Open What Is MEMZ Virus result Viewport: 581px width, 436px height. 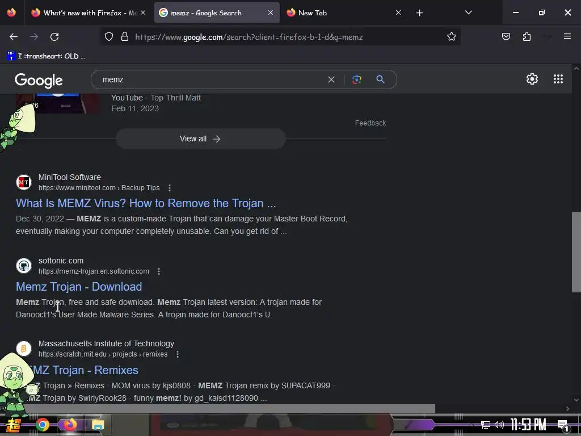[x=146, y=203]
